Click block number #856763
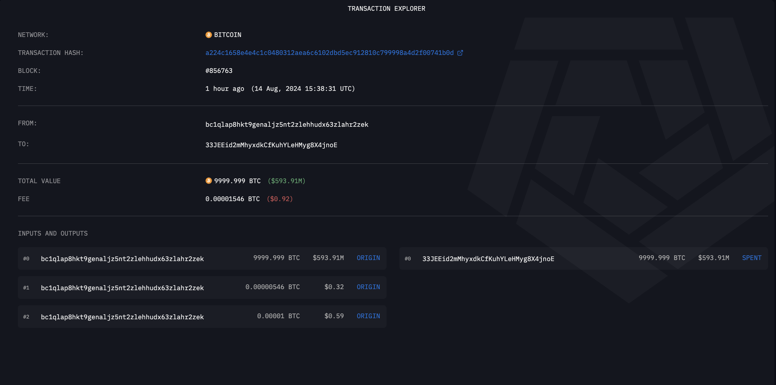The image size is (776, 385). click(219, 71)
